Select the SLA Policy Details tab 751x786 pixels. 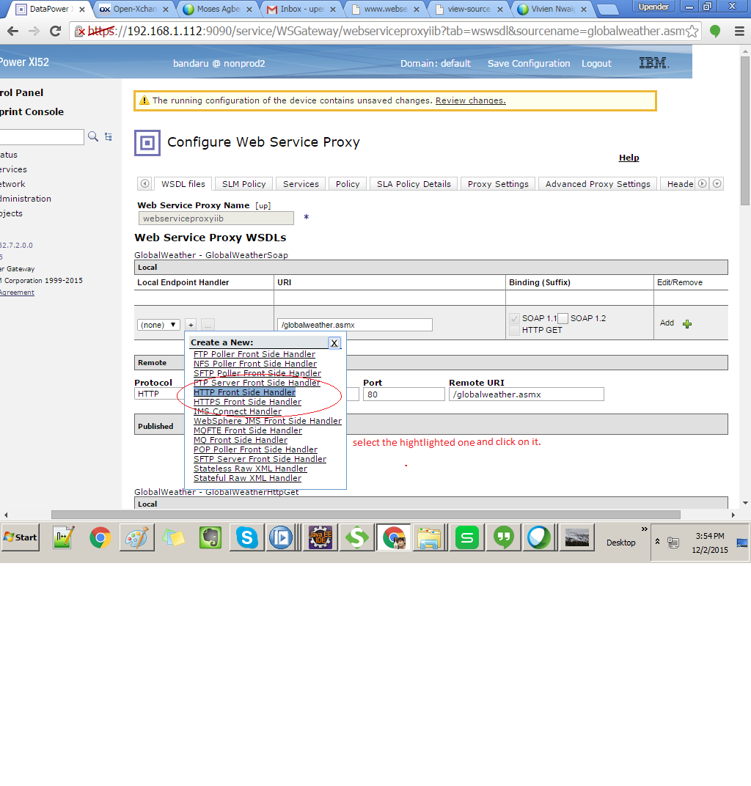pos(413,183)
